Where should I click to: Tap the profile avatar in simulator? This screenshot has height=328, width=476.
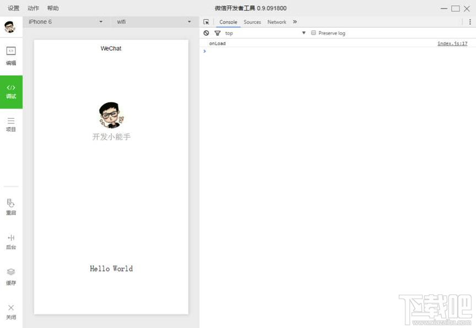[111, 115]
